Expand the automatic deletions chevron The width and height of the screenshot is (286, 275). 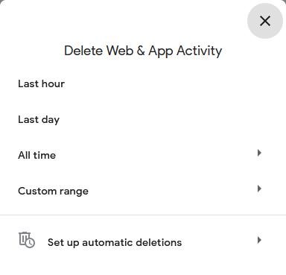(259, 240)
